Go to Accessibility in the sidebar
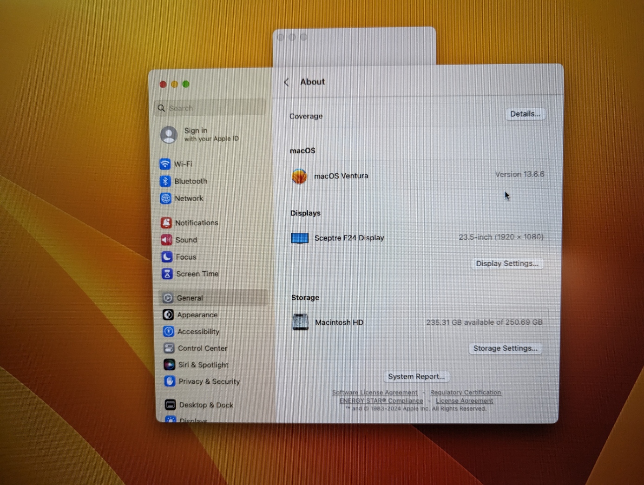 tap(198, 332)
